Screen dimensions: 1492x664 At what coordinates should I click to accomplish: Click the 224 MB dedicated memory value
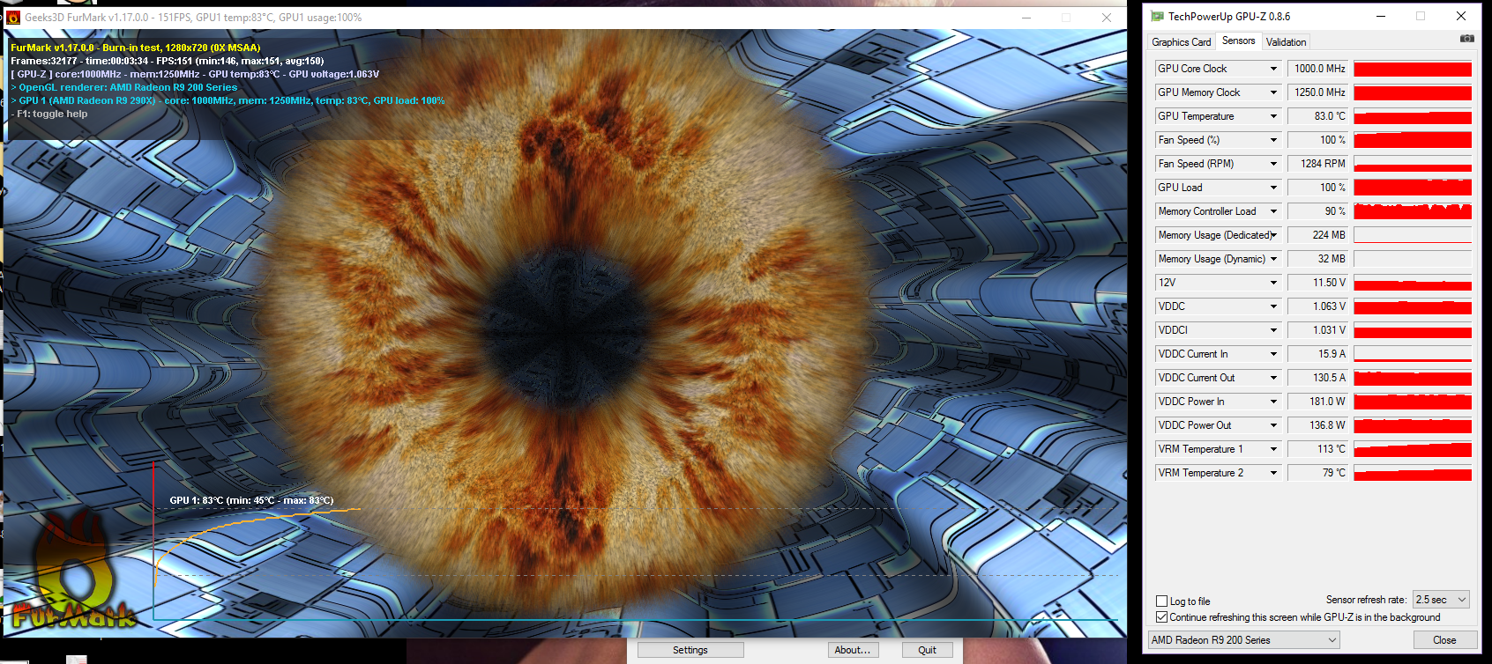click(1318, 235)
